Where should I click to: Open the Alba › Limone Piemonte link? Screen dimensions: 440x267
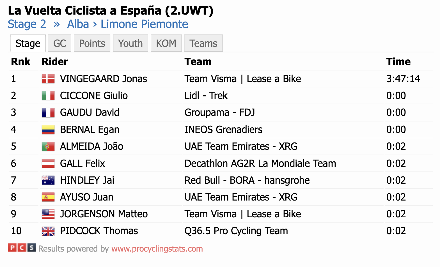pos(128,24)
